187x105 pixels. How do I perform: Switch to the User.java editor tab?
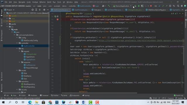tap(96, 10)
